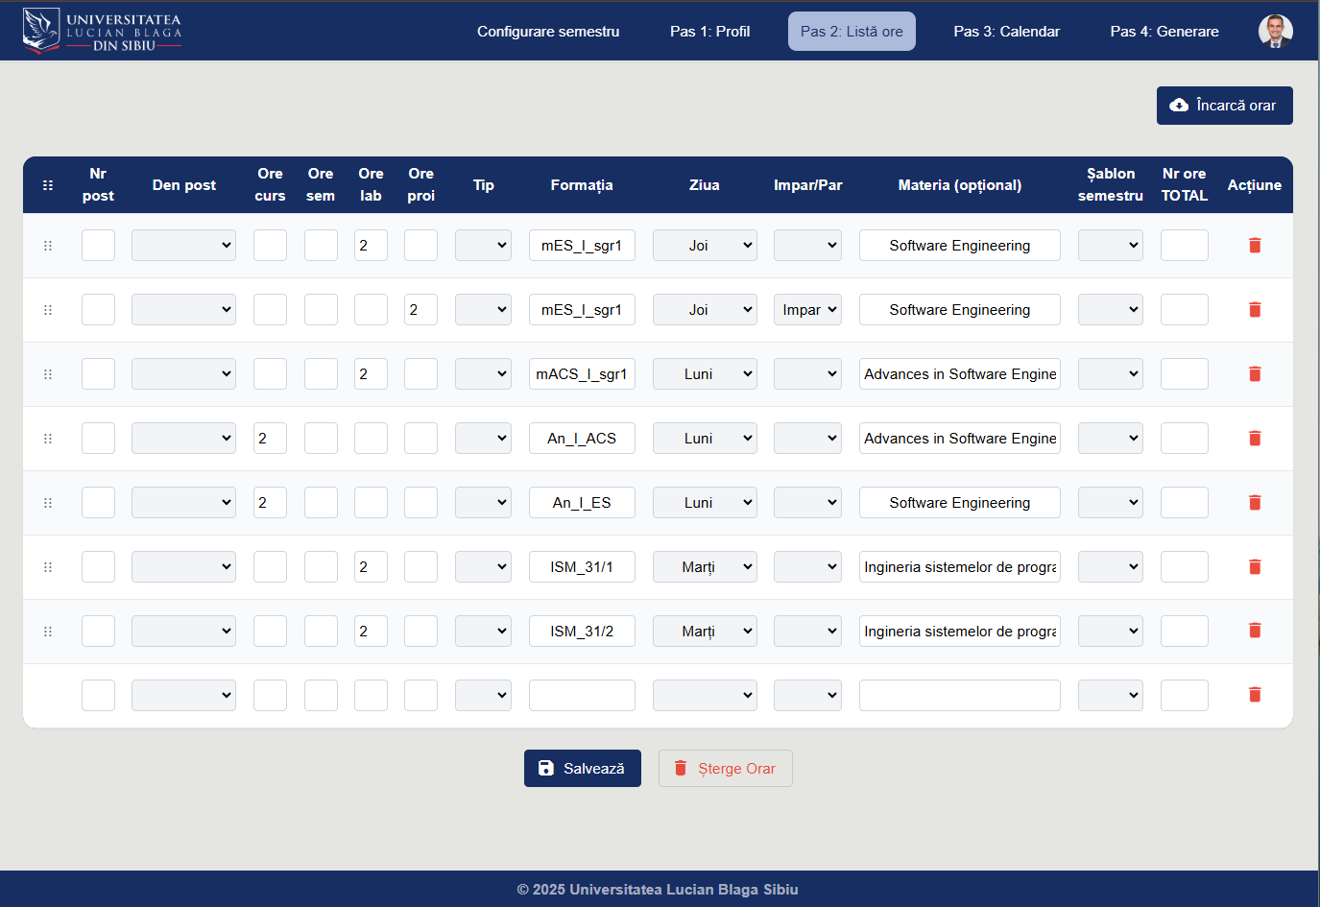Delete the ISM_31/2 row
Viewport: 1320px width, 907px height.
click(x=1254, y=631)
